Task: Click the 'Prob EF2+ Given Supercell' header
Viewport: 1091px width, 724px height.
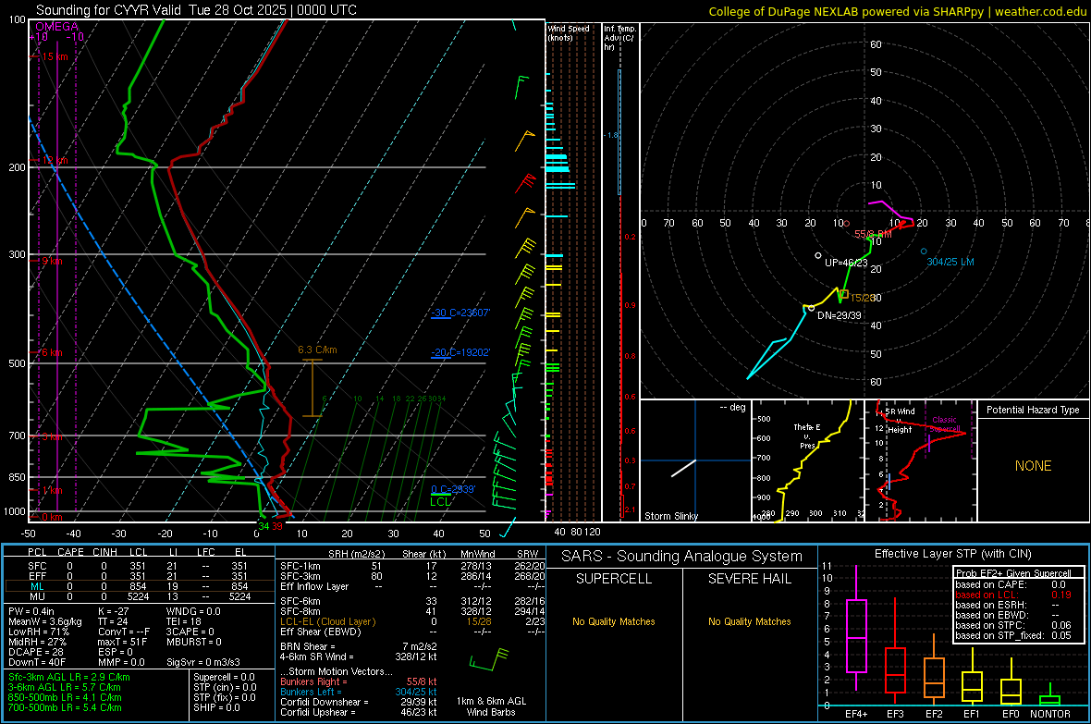Action: coord(1013,573)
